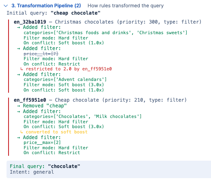
Task: Click the final query "chocolate" text
Action: [x=64, y=166]
